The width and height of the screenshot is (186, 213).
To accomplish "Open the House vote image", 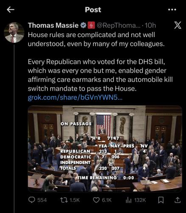I will point(105,149).
